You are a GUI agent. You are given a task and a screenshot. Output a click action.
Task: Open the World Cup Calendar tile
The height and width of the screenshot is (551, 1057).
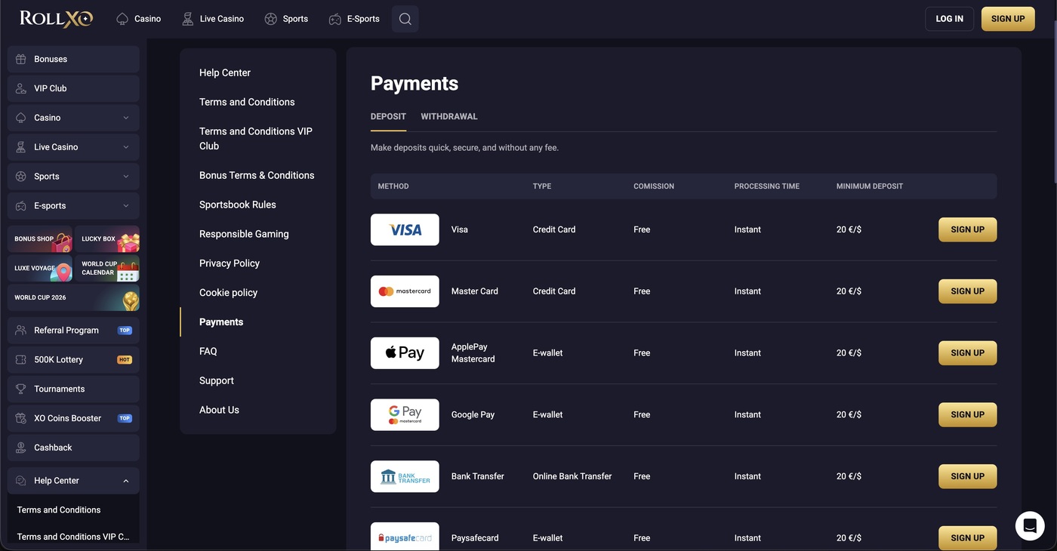click(107, 269)
